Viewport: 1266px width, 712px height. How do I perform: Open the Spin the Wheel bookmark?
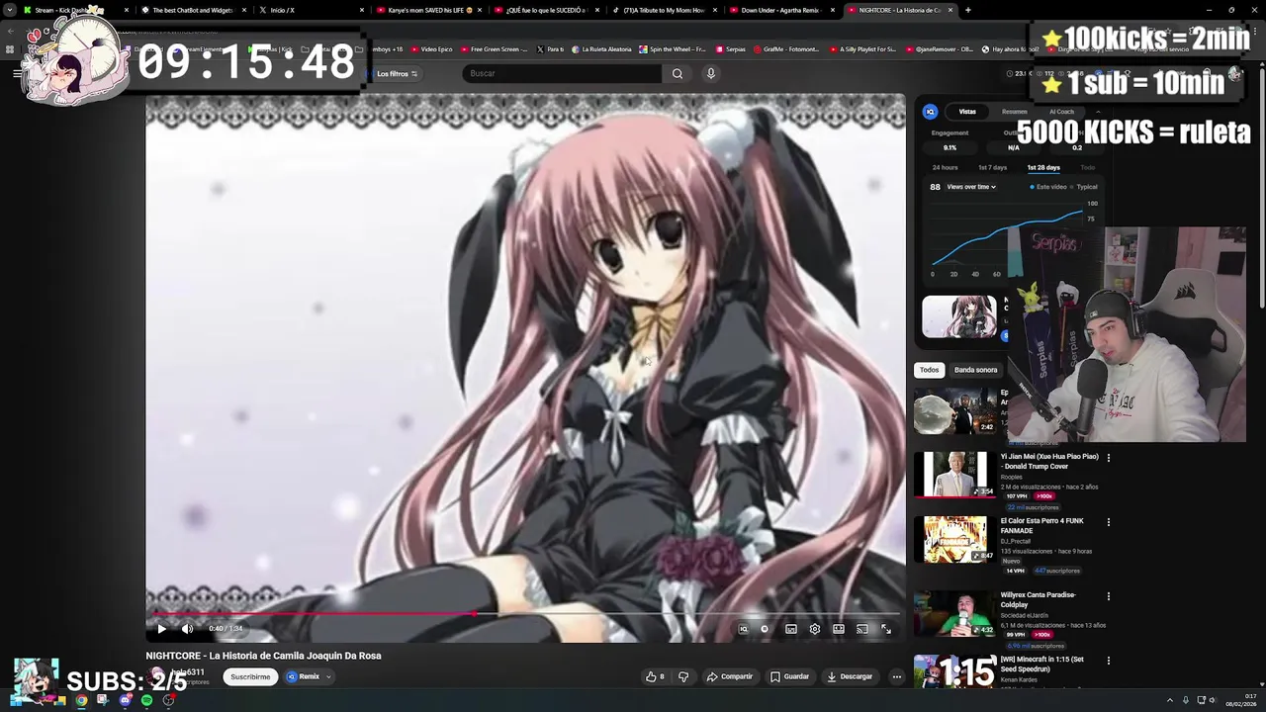(x=673, y=48)
